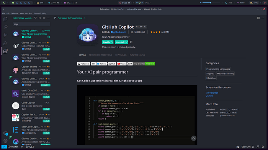The width and height of the screenshot is (268, 150).
Task: Click the Copilot status icon in status bar
Action: point(238,147)
